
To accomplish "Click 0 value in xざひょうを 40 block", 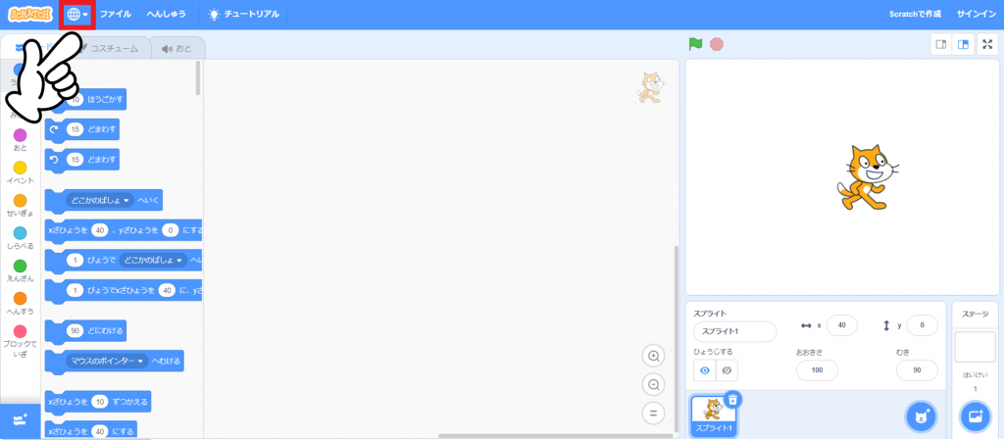I will point(171,229).
